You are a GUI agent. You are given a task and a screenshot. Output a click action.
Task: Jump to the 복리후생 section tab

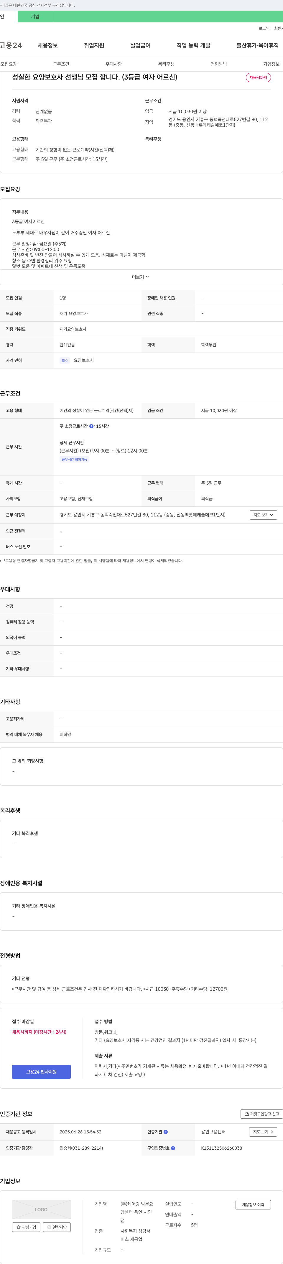point(166,64)
